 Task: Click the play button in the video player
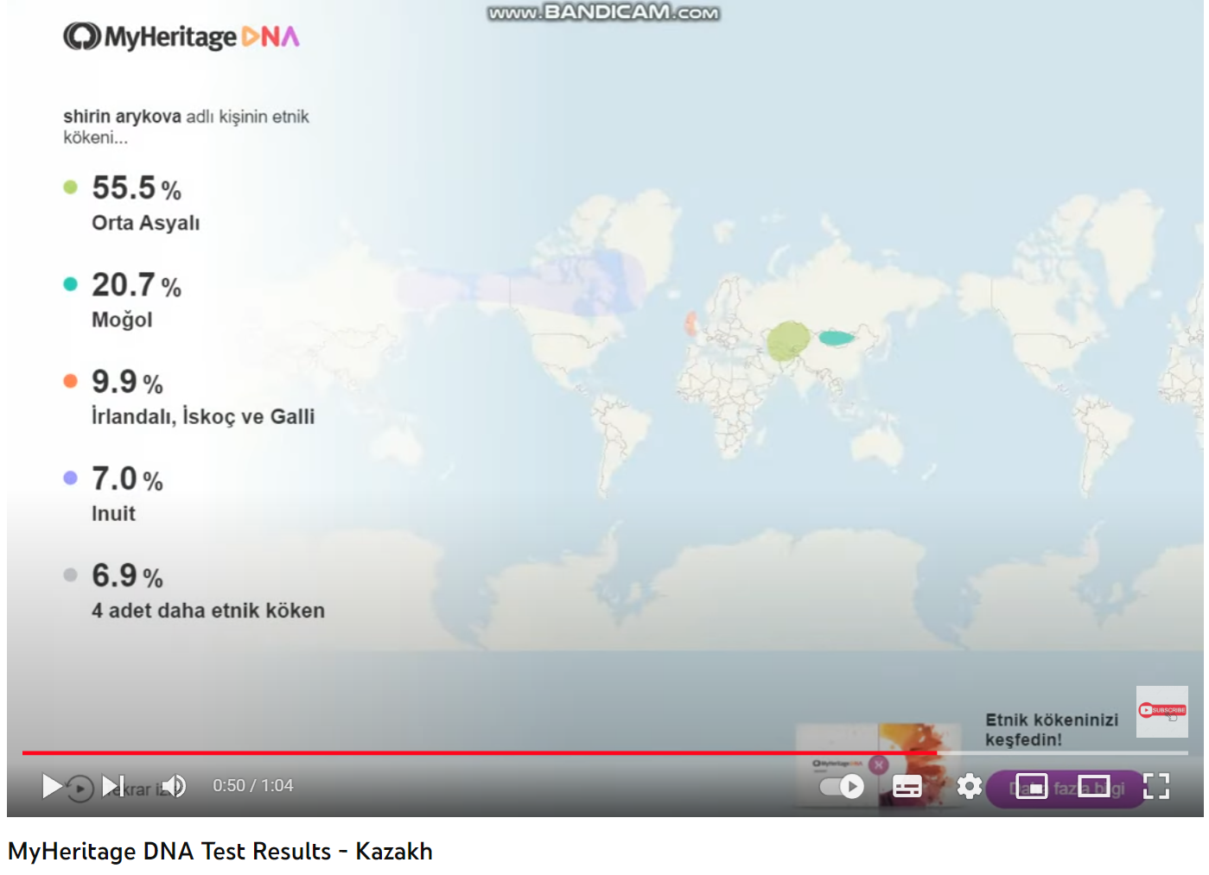pyautogui.click(x=52, y=786)
